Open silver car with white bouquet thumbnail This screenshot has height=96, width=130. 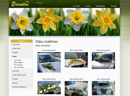[x=49, y=62]
